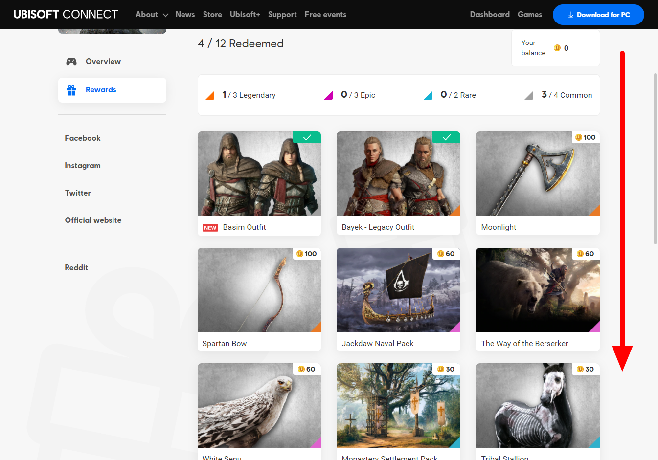Click the redeemed checkmark on Basim Outfit

point(307,137)
